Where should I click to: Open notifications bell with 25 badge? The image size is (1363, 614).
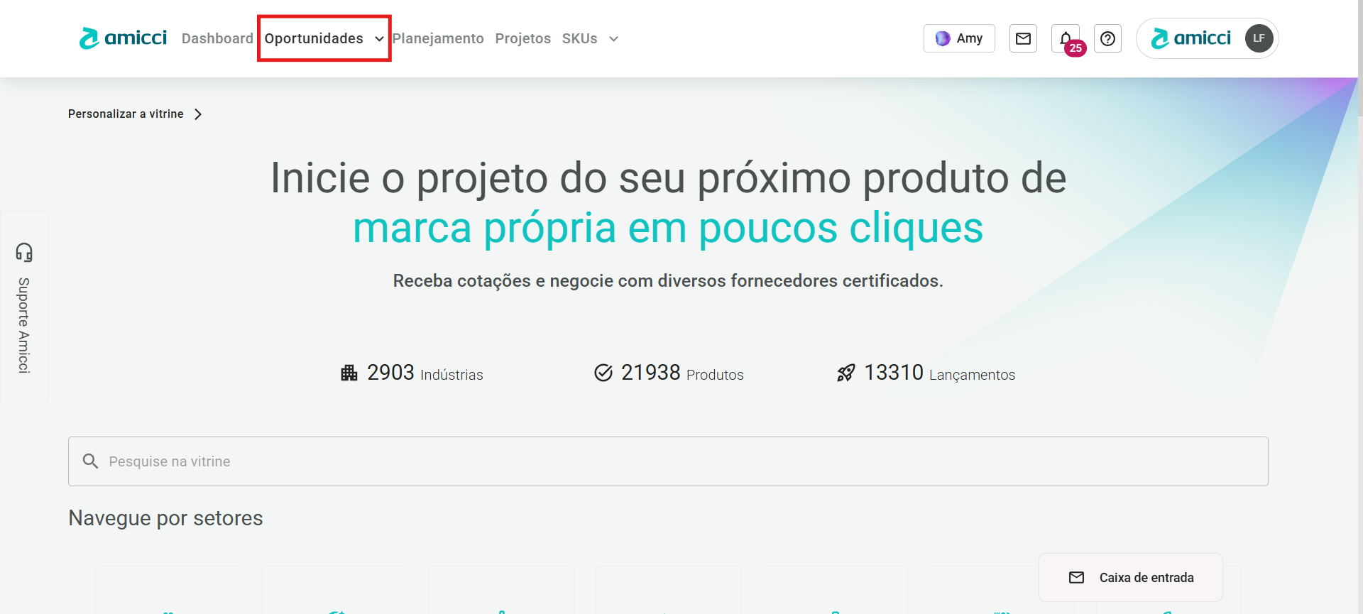[1066, 39]
